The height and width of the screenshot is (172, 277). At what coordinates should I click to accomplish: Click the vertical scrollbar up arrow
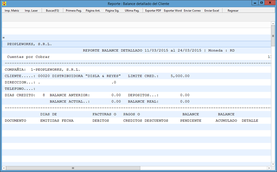(x=273, y=24)
